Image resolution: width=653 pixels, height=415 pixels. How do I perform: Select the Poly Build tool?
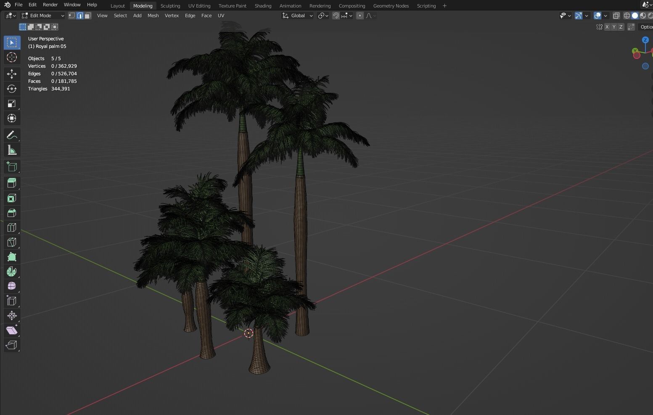coord(12,256)
